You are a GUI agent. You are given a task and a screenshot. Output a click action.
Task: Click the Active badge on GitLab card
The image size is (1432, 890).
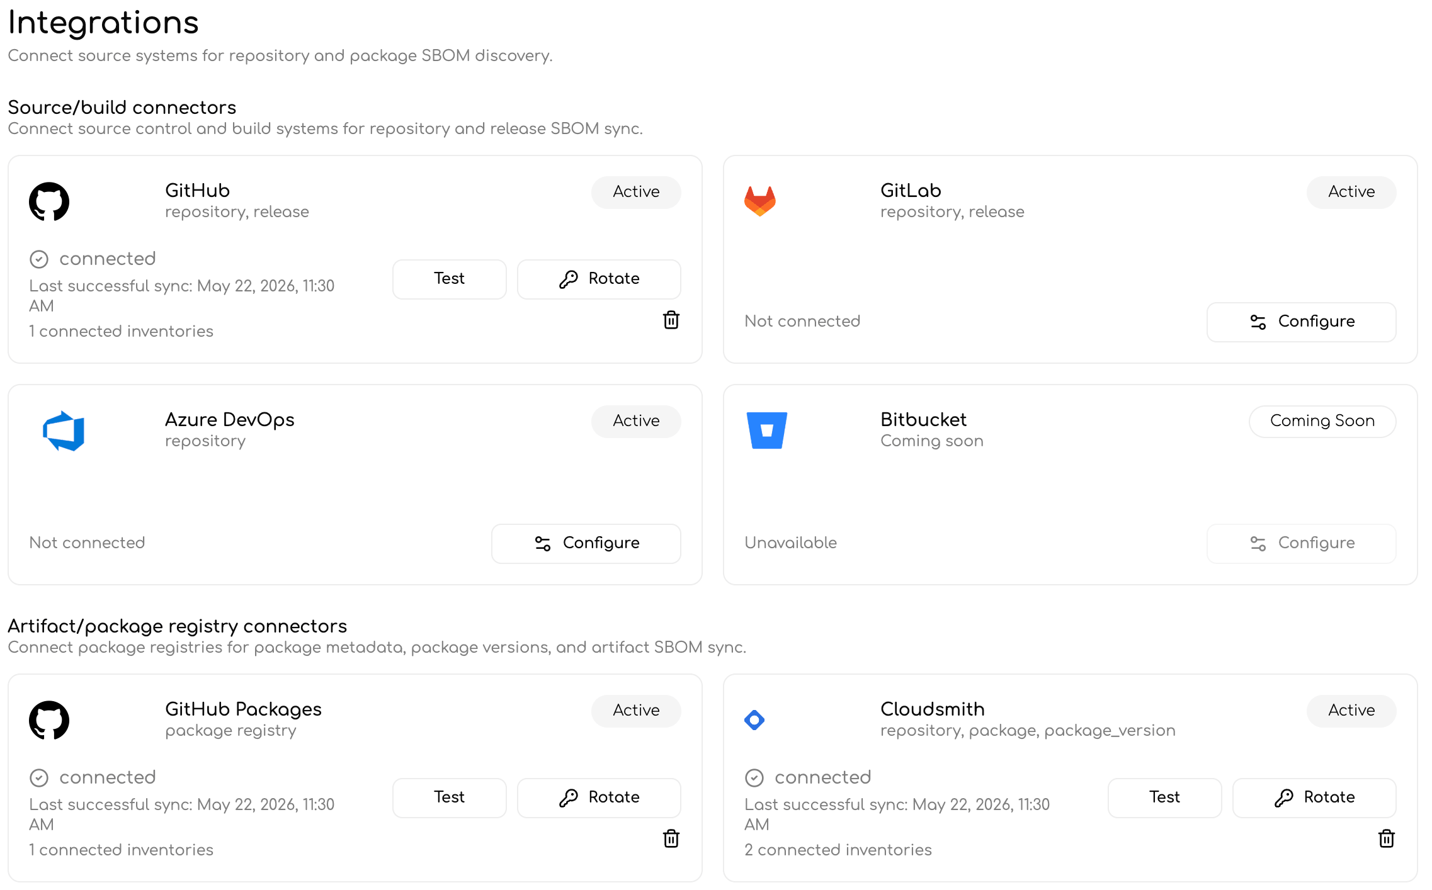coord(1351,192)
